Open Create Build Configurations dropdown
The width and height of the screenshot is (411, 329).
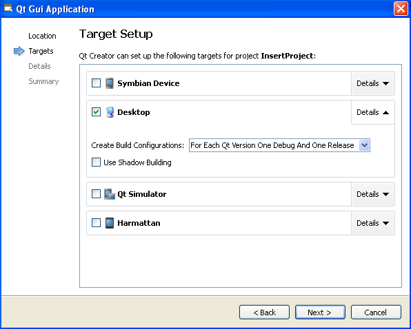pos(279,145)
